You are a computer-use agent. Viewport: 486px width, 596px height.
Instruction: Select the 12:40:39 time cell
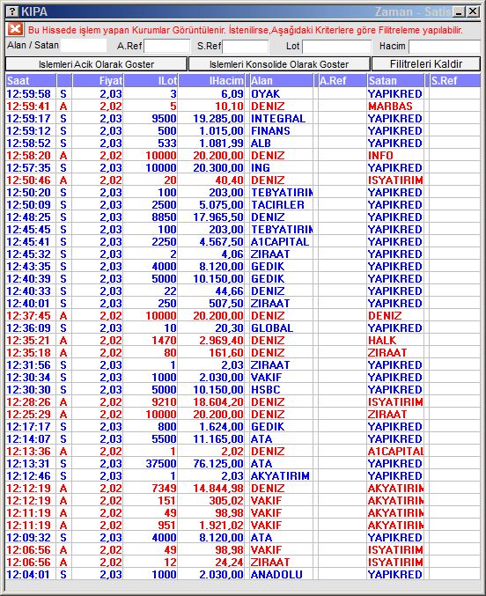pyautogui.click(x=31, y=278)
